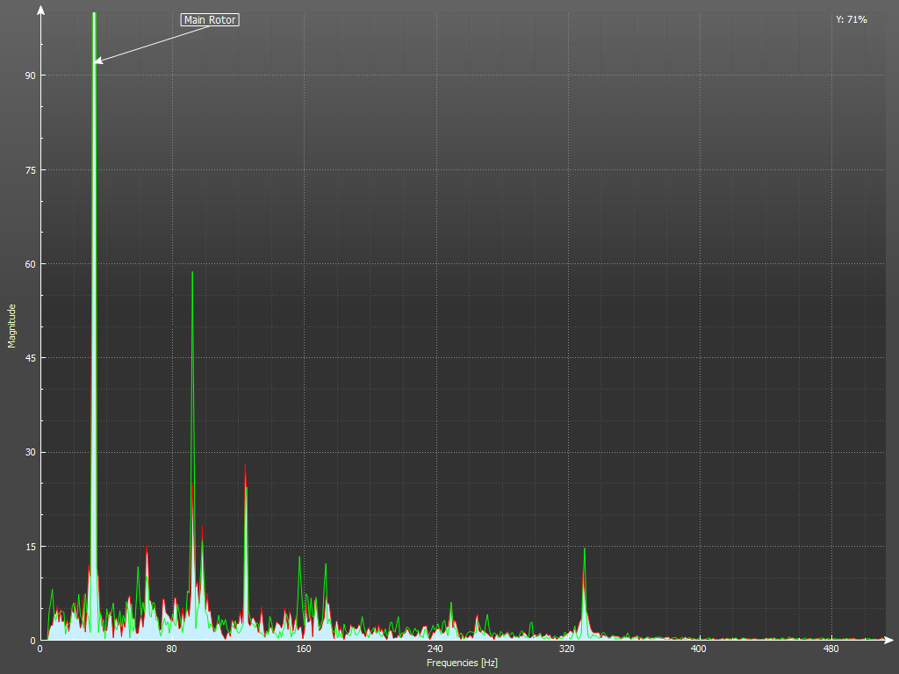The width and height of the screenshot is (899, 674).
Task: Click the 45 tick label on the Magnitude axis
Action: [x=29, y=358]
